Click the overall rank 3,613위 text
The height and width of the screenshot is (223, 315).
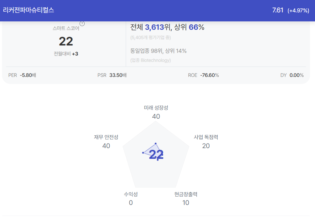pyautogui.click(x=158, y=27)
